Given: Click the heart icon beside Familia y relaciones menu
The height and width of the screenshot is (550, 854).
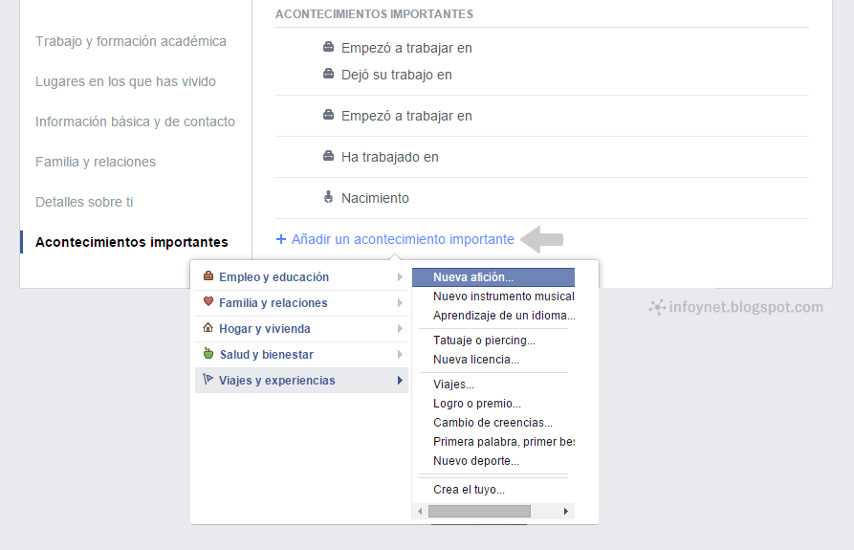Looking at the screenshot, I should pyautogui.click(x=208, y=301).
